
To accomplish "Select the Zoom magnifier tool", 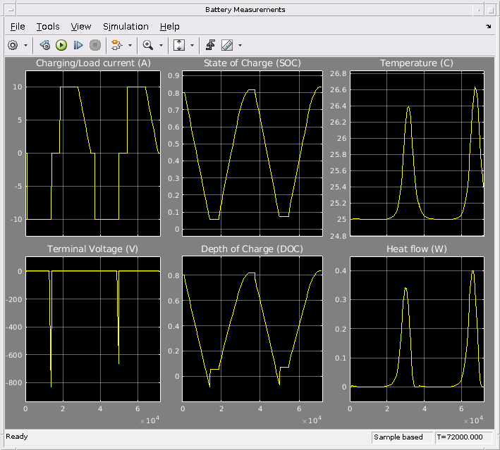I will (x=147, y=45).
